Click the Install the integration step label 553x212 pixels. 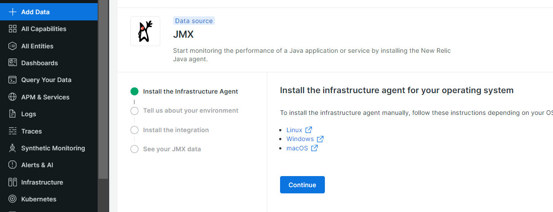click(176, 130)
